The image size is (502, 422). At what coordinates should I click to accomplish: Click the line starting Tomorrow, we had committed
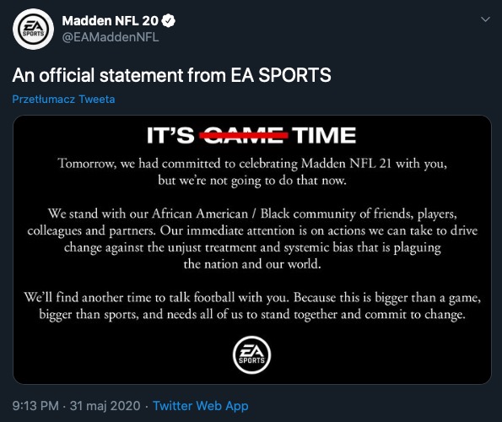pos(252,164)
